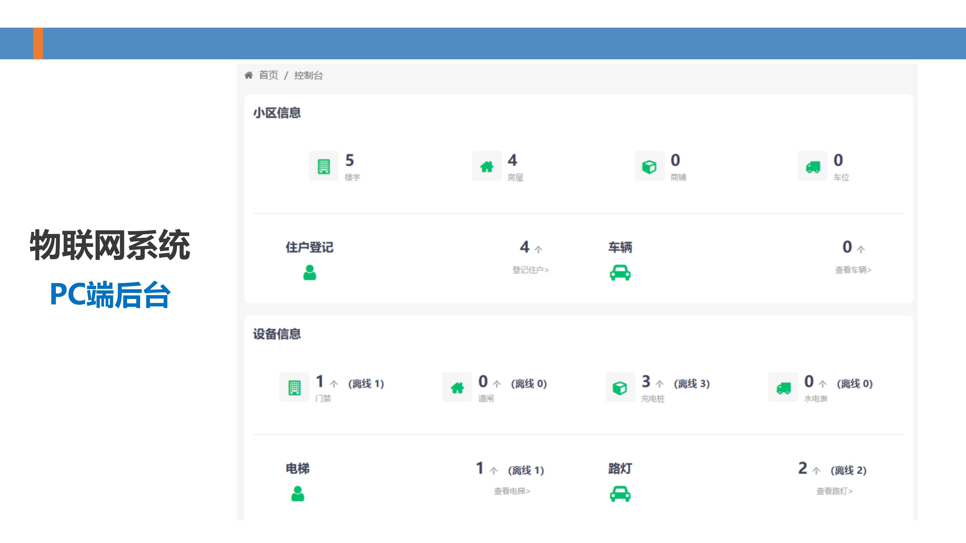Click the 门禁 label text
The width and height of the screenshot is (966, 543).
tap(323, 398)
